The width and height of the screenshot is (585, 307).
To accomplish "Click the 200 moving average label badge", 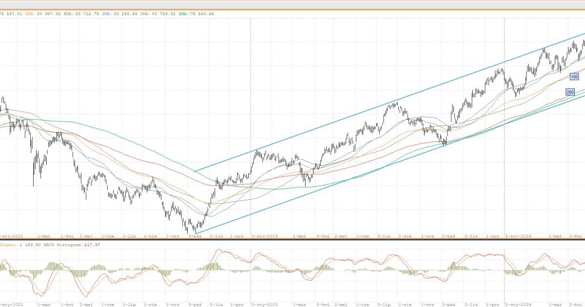I will pyautogui.click(x=570, y=92).
